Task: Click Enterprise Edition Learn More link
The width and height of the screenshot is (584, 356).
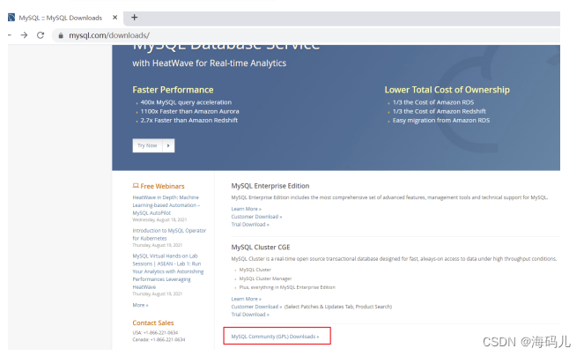Action: [246, 209]
